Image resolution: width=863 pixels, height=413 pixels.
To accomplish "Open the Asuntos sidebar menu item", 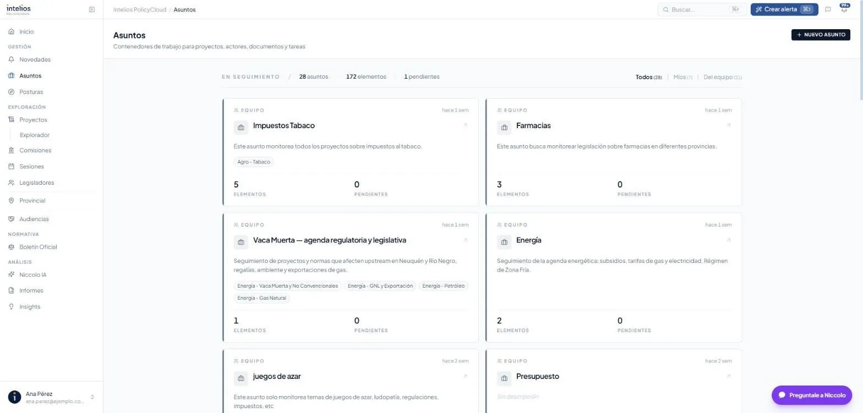I will (51, 76).
